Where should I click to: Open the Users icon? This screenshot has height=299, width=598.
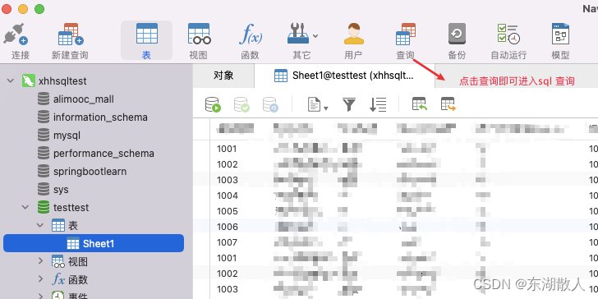pyautogui.click(x=353, y=34)
